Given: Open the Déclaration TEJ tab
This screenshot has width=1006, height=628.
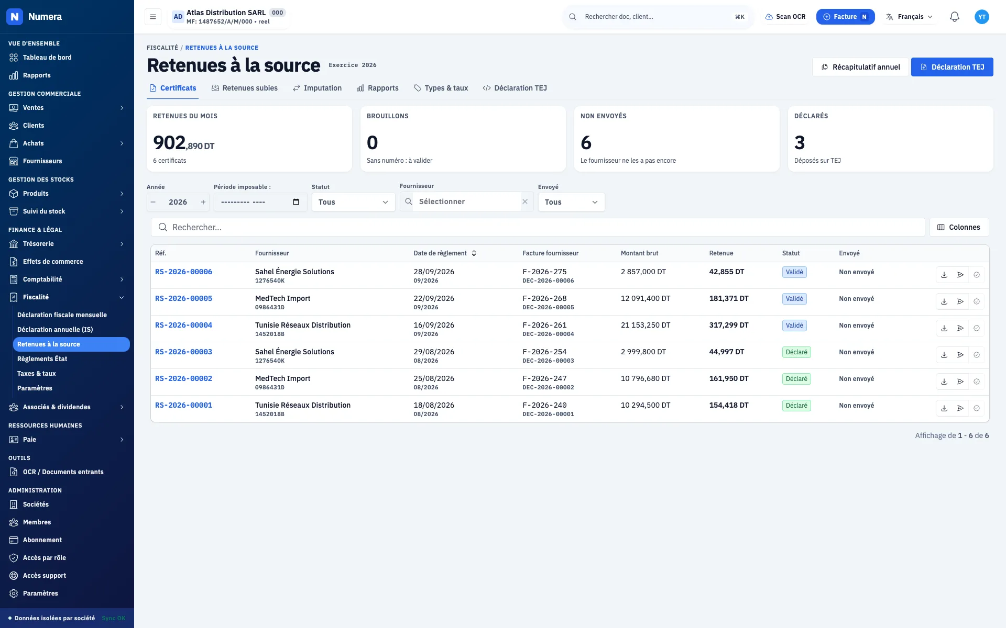Looking at the screenshot, I should 515,88.
